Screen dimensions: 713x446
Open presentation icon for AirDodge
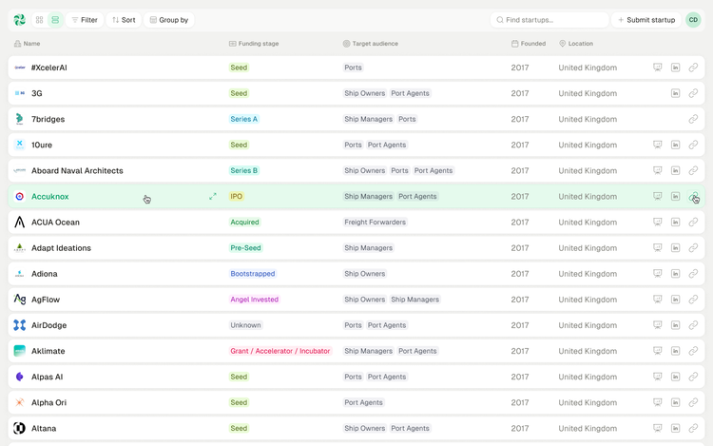(x=658, y=325)
